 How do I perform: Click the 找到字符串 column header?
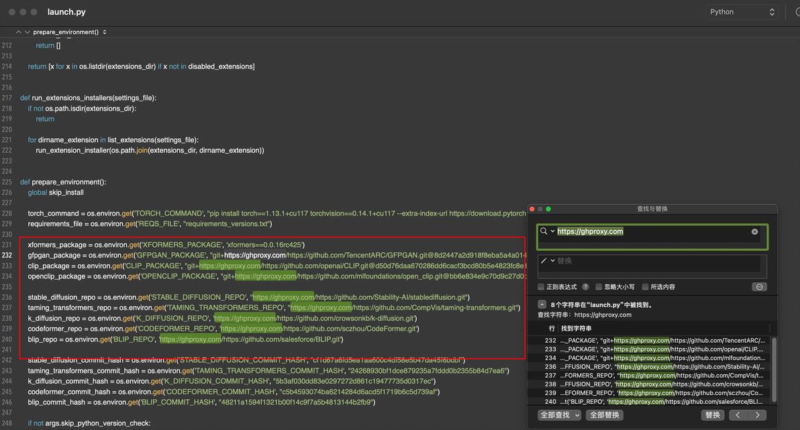576,329
